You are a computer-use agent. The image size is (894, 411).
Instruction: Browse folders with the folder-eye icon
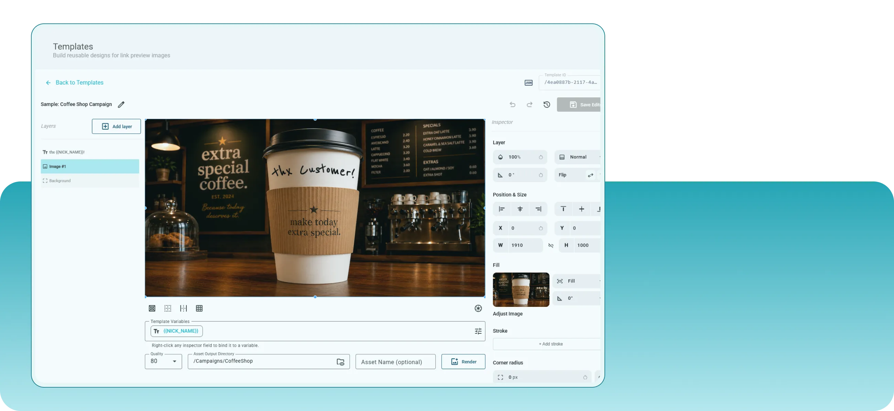pyautogui.click(x=340, y=362)
